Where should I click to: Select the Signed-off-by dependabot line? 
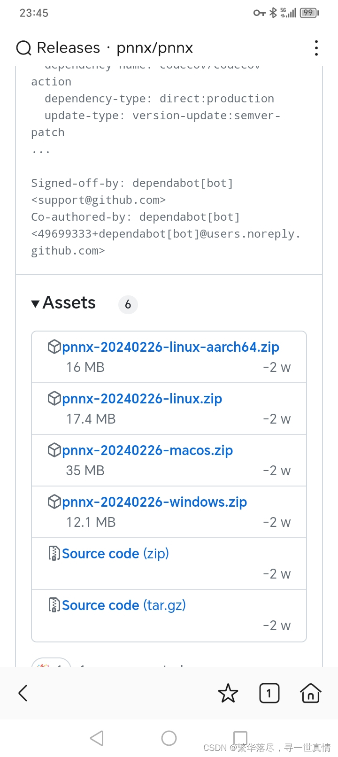132,183
